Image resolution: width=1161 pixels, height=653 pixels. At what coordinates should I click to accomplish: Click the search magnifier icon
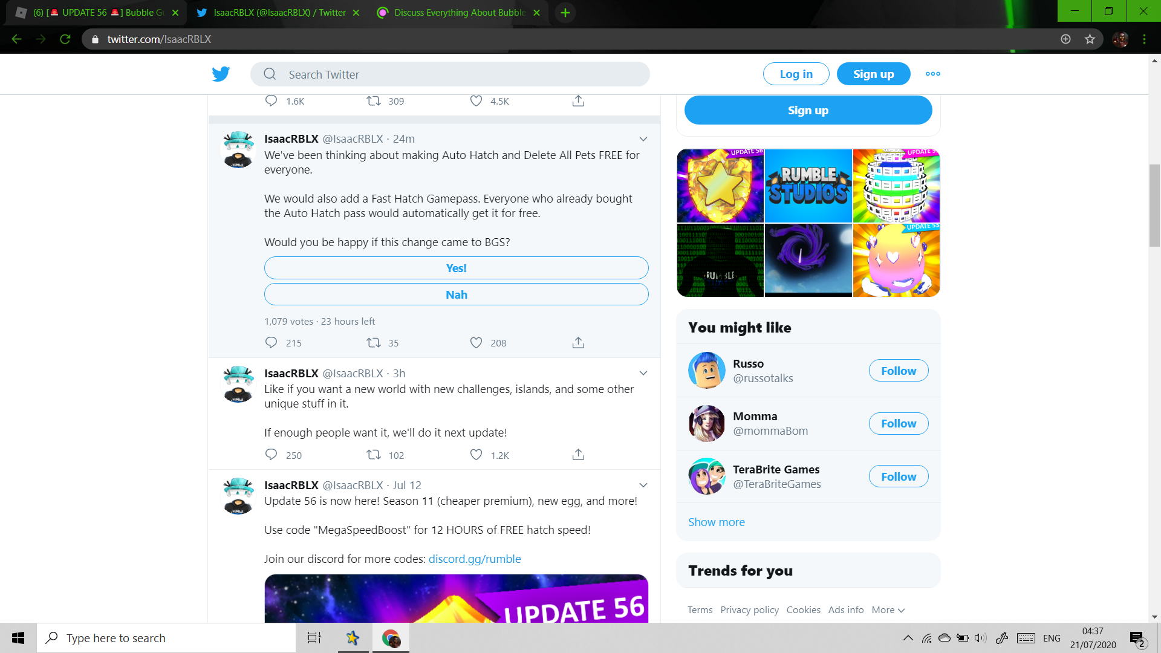pos(270,73)
